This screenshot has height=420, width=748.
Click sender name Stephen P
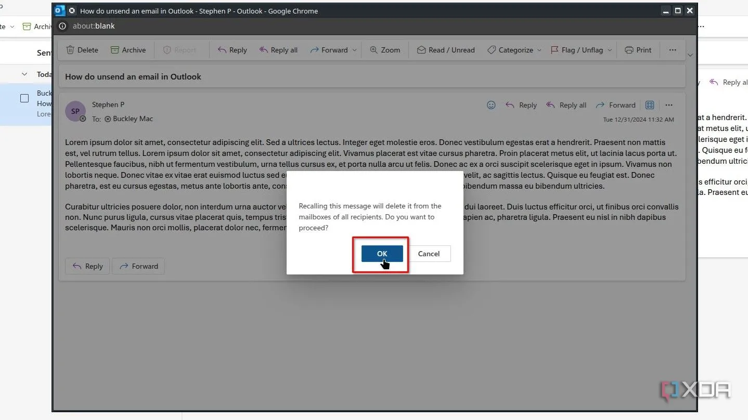[x=108, y=104]
